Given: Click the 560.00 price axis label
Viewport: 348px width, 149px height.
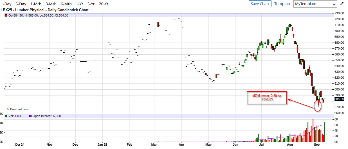Looking at the screenshot, I should point(339,113).
